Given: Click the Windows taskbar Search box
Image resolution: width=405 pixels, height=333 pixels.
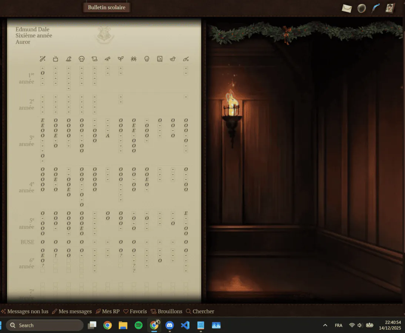Looking at the screenshot, I should [45, 325].
